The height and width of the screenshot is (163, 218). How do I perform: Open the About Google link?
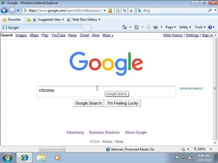point(136,132)
